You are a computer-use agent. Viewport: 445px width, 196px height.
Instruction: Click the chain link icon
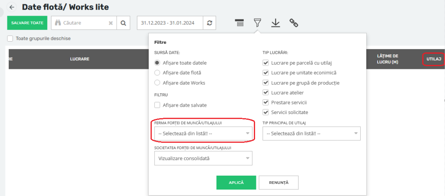[294, 23]
